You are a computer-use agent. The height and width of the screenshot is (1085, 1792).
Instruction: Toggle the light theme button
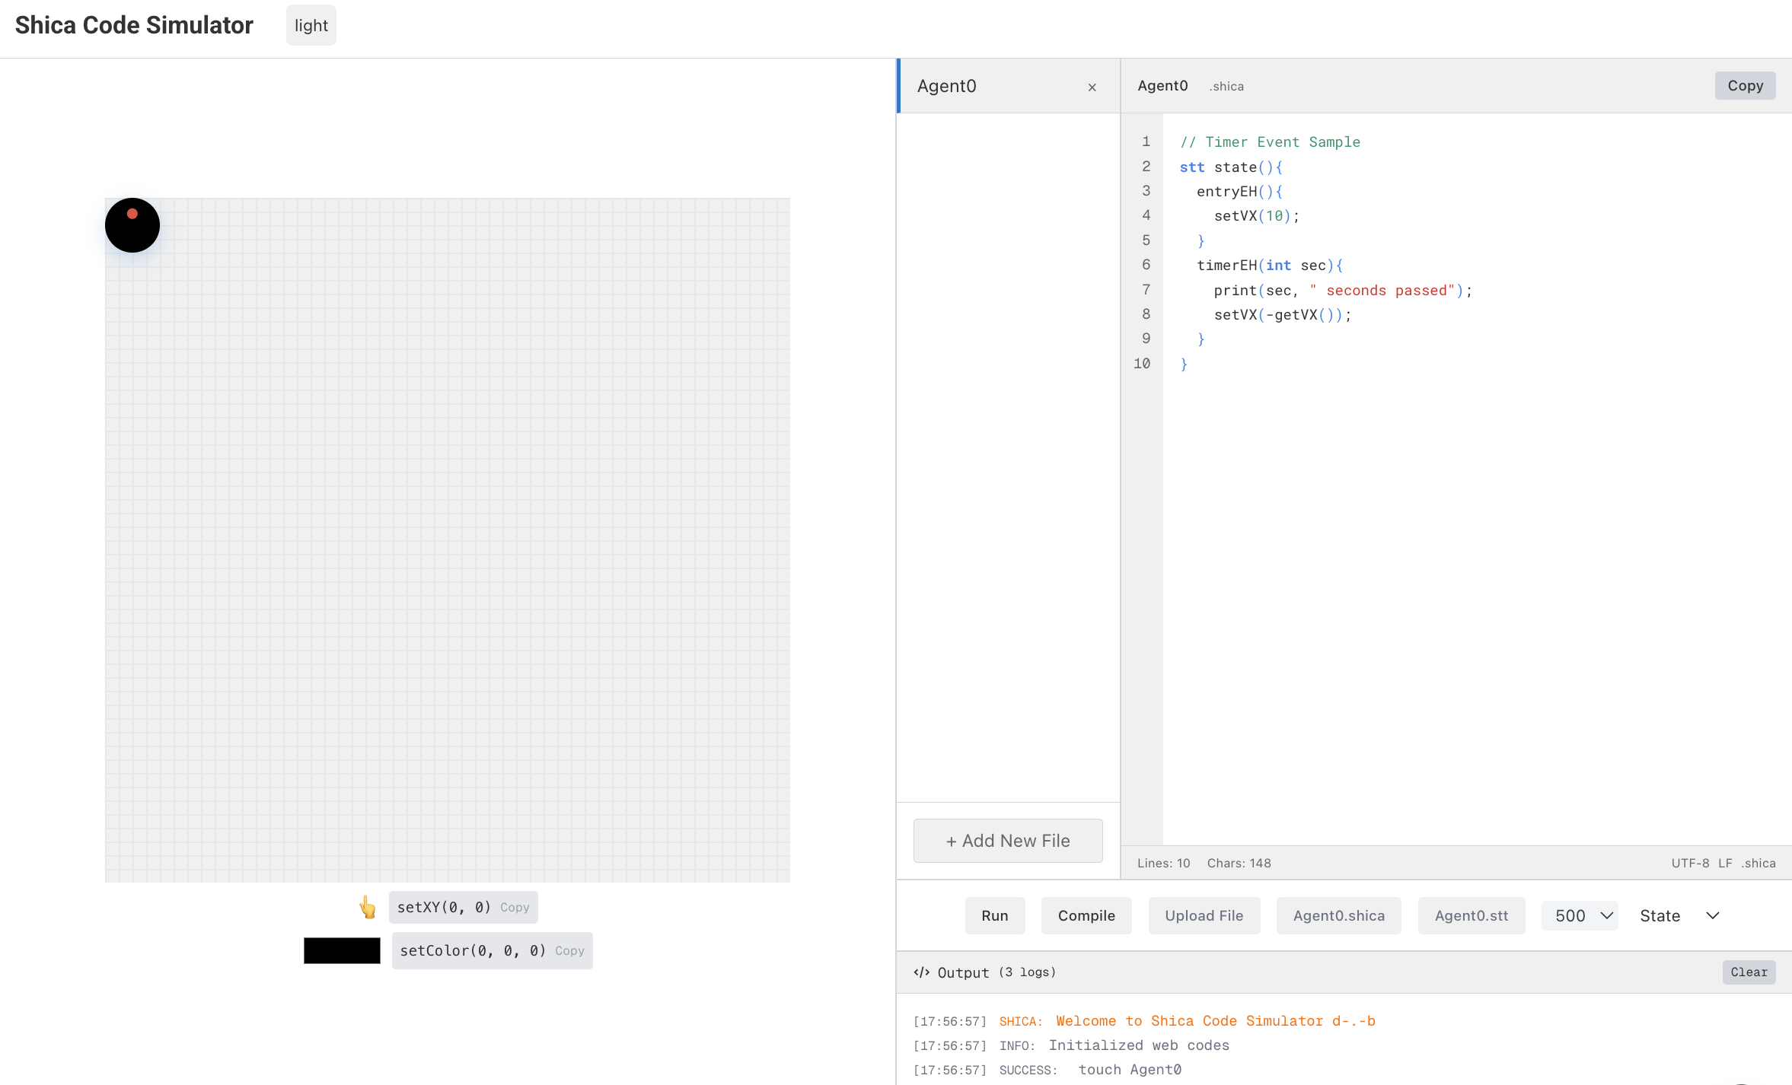click(311, 25)
